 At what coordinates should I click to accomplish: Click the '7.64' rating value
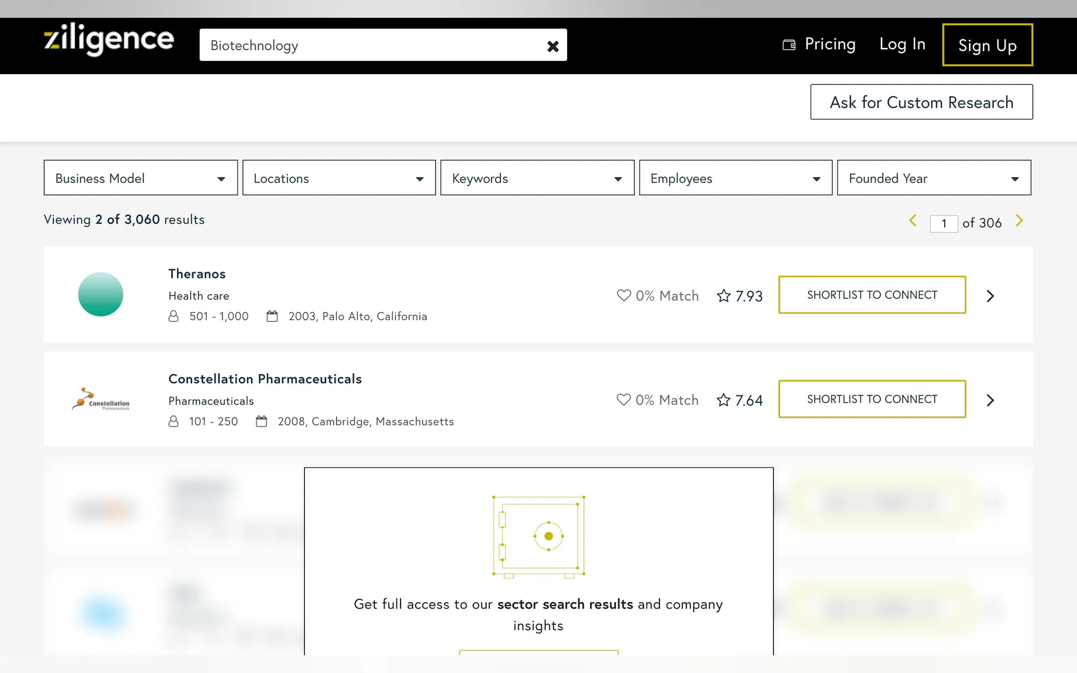point(749,400)
